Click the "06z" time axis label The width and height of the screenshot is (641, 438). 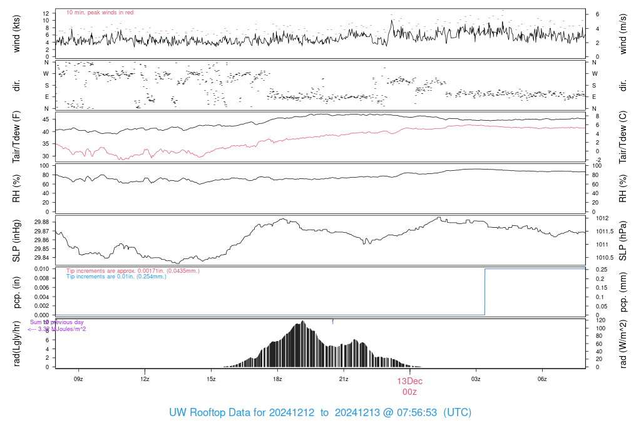[542, 379]
